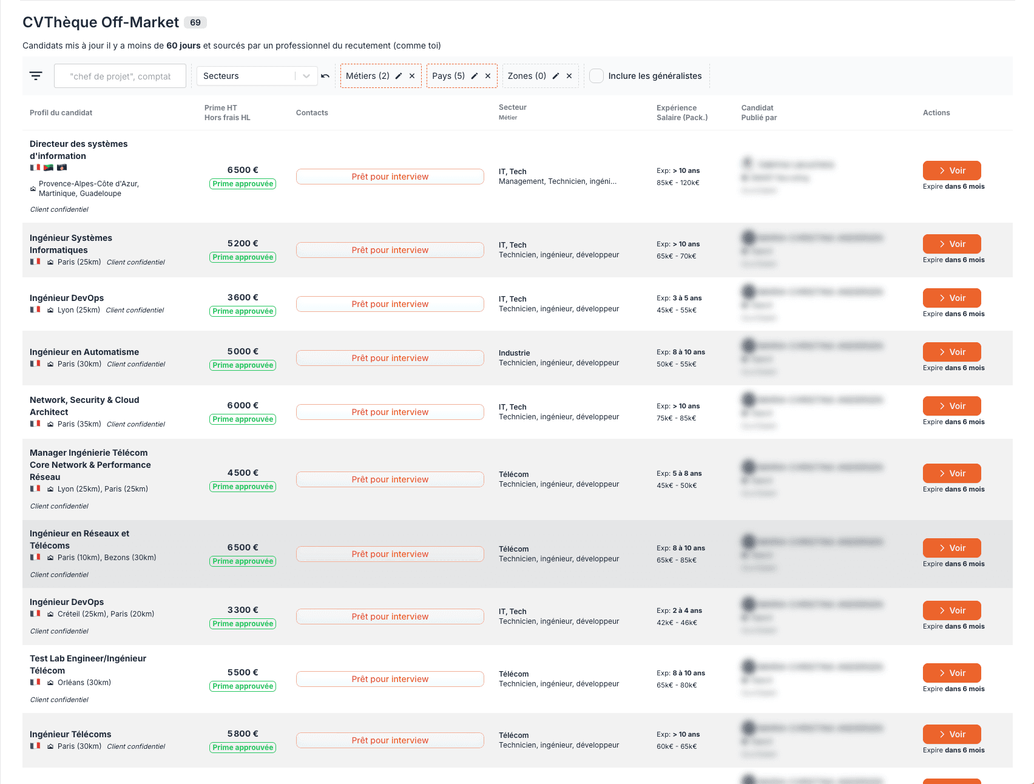Click the undo reset arrow icon

pos(325,76)
